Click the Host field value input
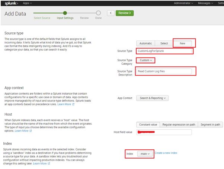 click(x=164, y=132)
